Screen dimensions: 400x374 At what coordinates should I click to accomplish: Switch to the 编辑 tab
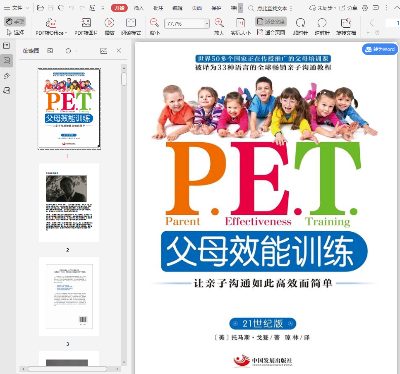click(x=177, y=8)
